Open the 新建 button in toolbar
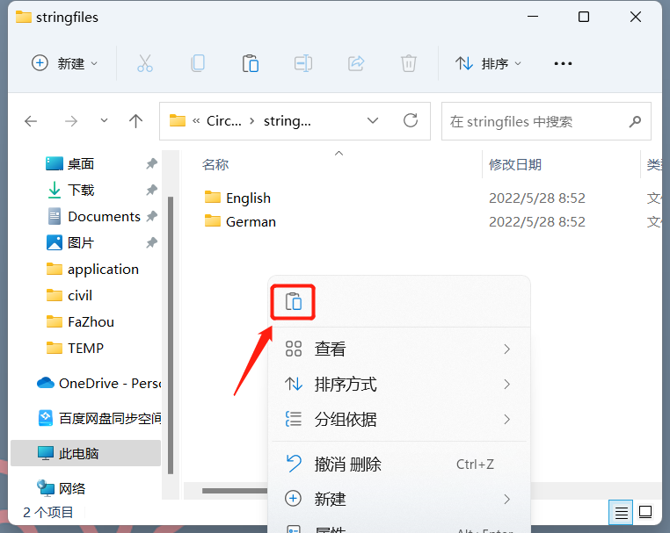Screen dimensions: 670x533 [x=64, y=63]
